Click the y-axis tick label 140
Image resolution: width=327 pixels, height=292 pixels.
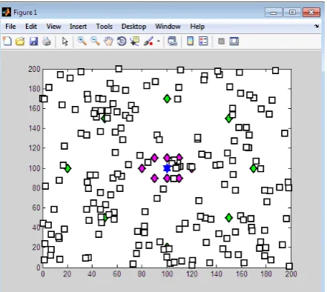tap(34, 128)
